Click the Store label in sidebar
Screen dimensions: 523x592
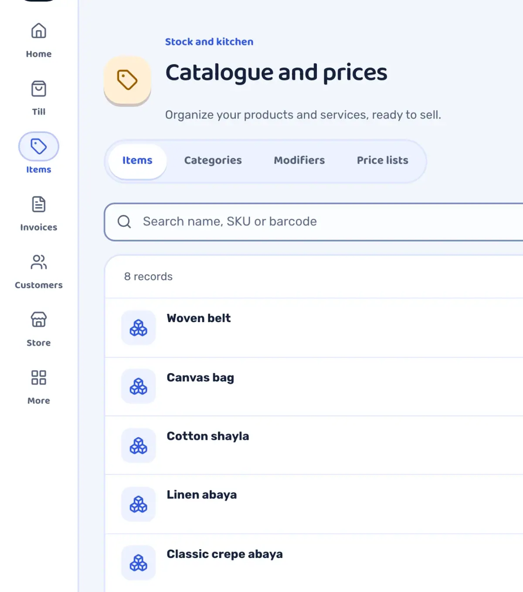click(x=39, y=343)
